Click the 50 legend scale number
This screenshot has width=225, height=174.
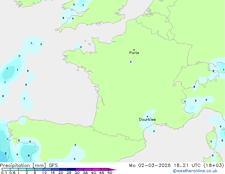coord(110,173)
